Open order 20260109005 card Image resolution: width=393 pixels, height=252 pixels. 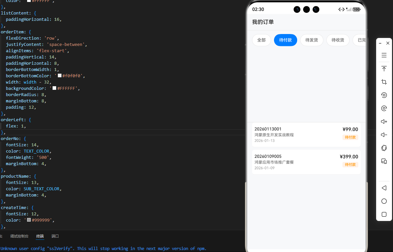(306, 162)
